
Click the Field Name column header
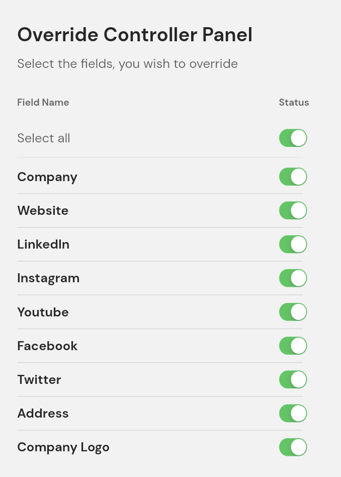[43, 103]
